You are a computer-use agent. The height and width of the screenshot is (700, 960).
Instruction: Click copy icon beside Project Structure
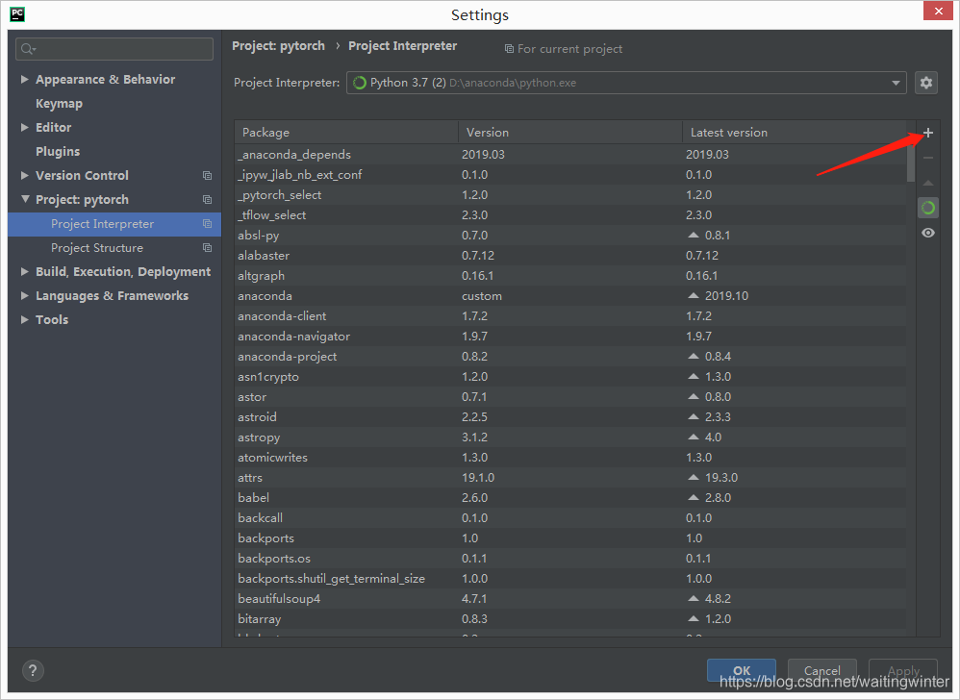pos(207,248)
